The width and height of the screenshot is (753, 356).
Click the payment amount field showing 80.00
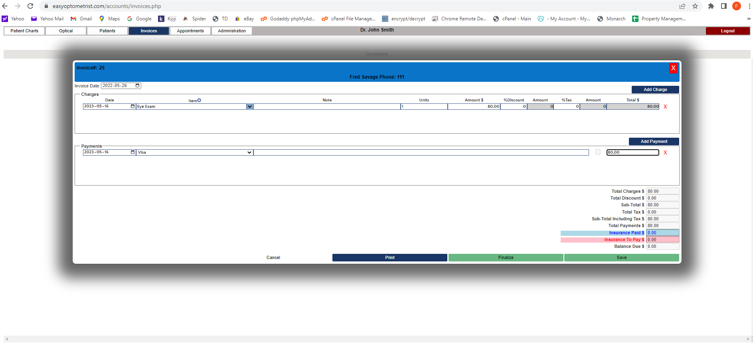coord(633,152)
